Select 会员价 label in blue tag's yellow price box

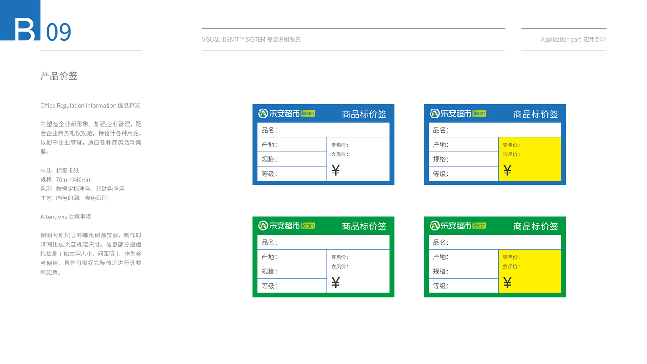[511, 155]
